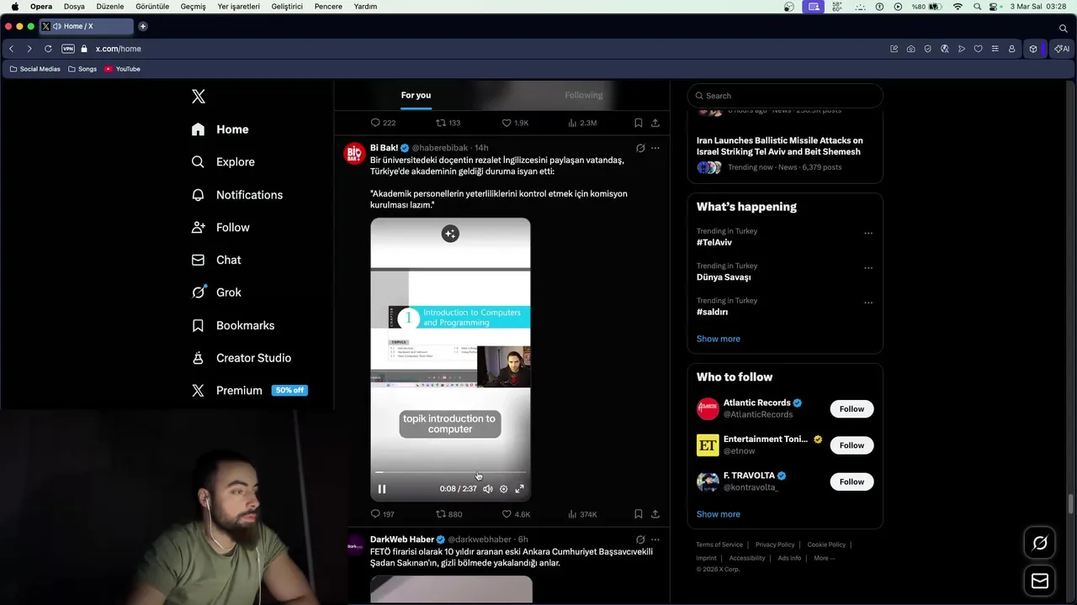
Task: Reply to the Bi Bak! post
Action: (382, 514)
